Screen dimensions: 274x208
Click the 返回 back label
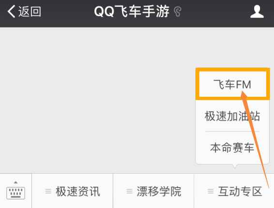[x=30, y=12]
